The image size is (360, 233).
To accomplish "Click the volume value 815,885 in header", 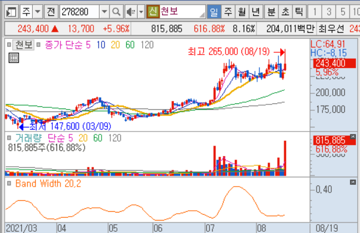I will (167, 29).
